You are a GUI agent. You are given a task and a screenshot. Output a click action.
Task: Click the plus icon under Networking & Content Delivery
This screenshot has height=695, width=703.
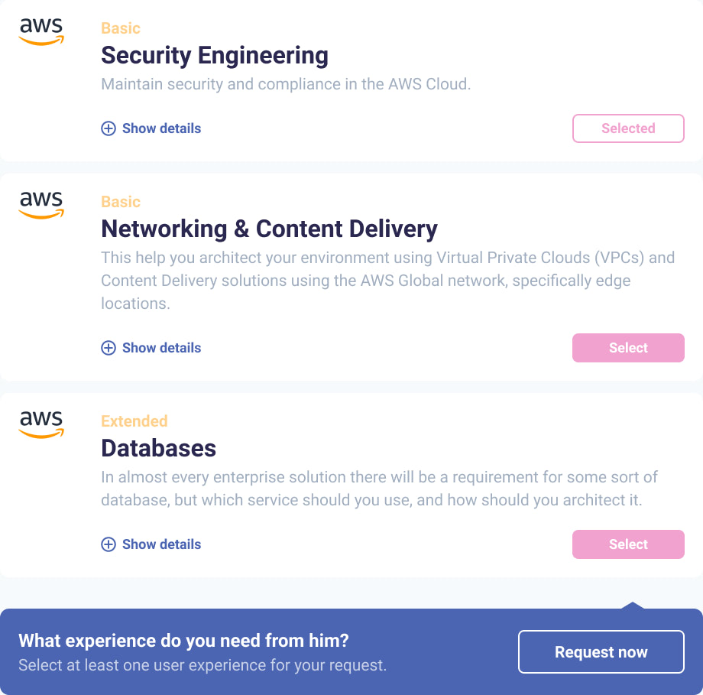(x=109, y=348)
